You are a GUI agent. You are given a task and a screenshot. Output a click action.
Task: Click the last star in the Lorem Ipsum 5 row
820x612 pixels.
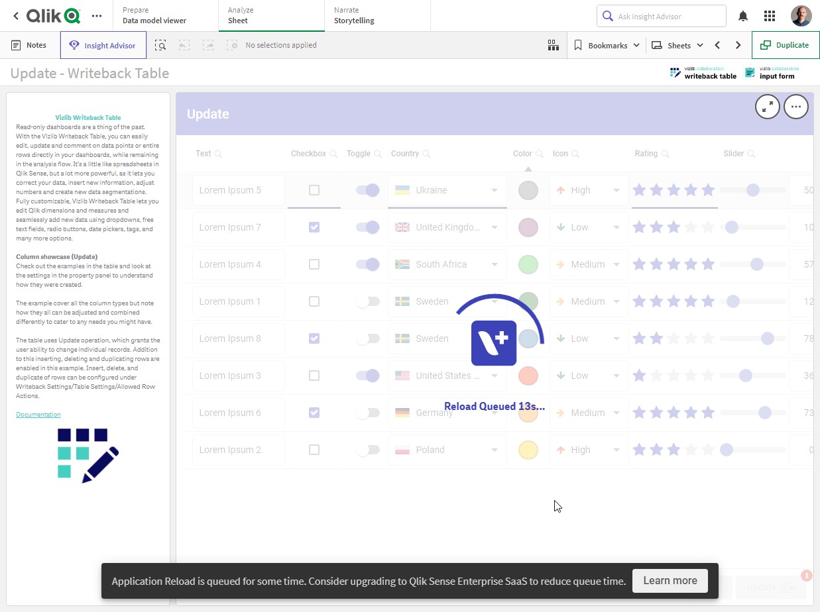coord(708,190)
